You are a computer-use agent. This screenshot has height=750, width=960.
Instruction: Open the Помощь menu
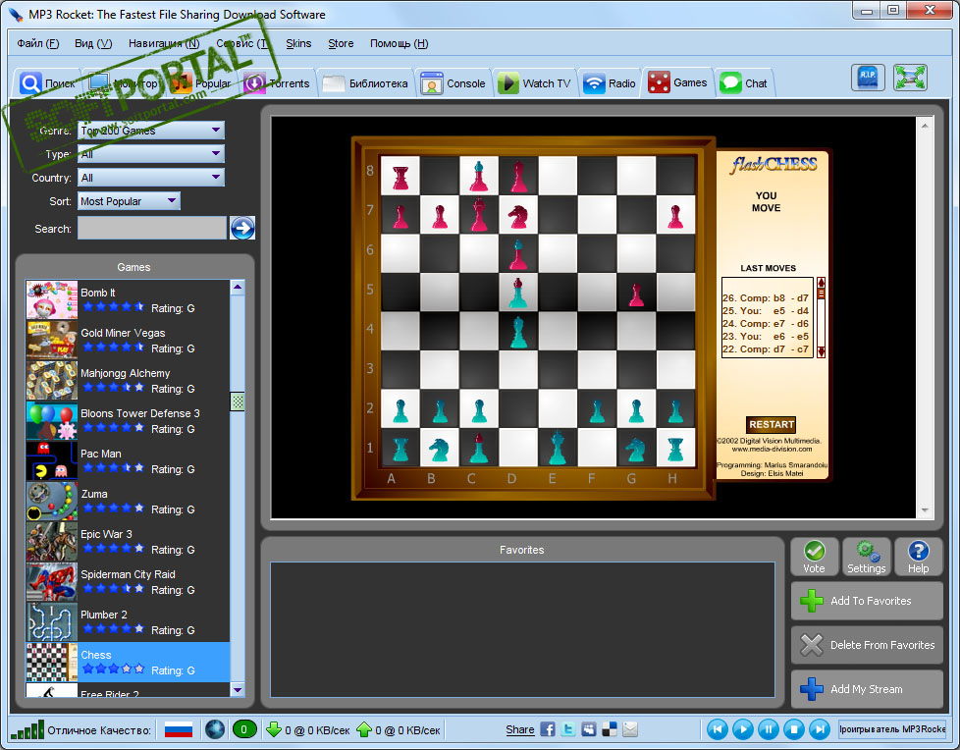(x=400, y=43)
